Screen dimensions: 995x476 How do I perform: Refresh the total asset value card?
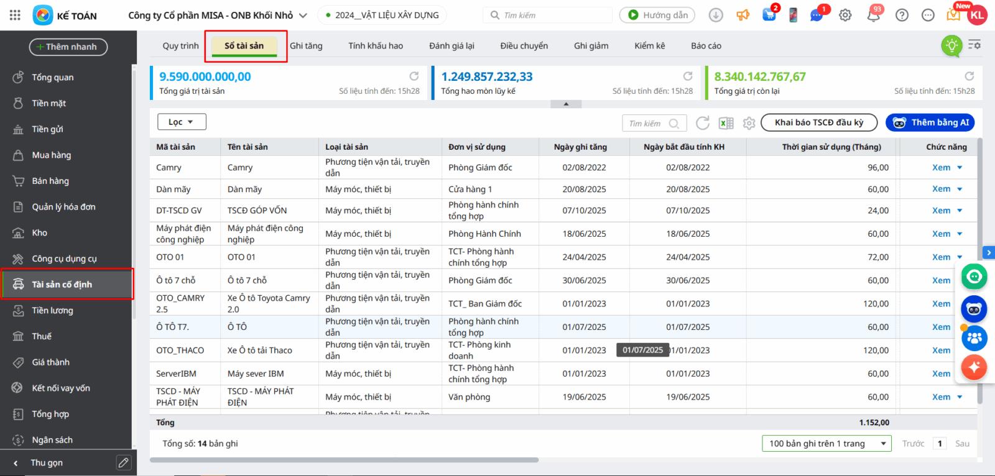pos(414,76)
